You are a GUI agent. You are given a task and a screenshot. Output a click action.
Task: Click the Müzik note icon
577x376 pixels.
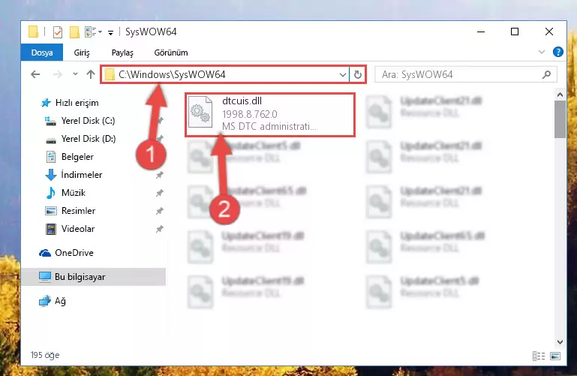coord(50,193)
